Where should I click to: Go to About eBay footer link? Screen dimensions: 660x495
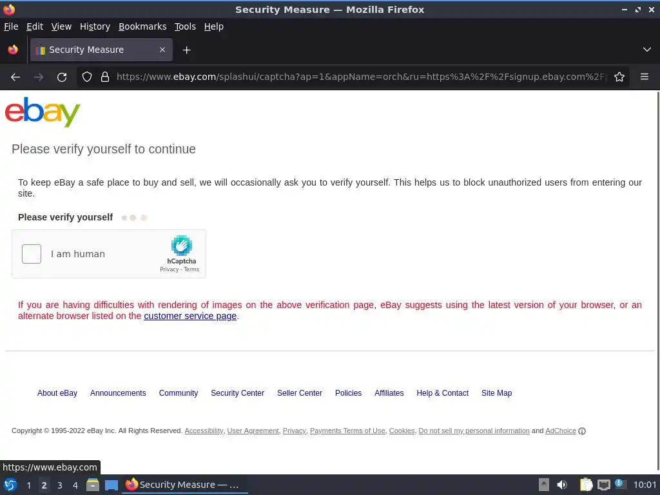point(57,393)
